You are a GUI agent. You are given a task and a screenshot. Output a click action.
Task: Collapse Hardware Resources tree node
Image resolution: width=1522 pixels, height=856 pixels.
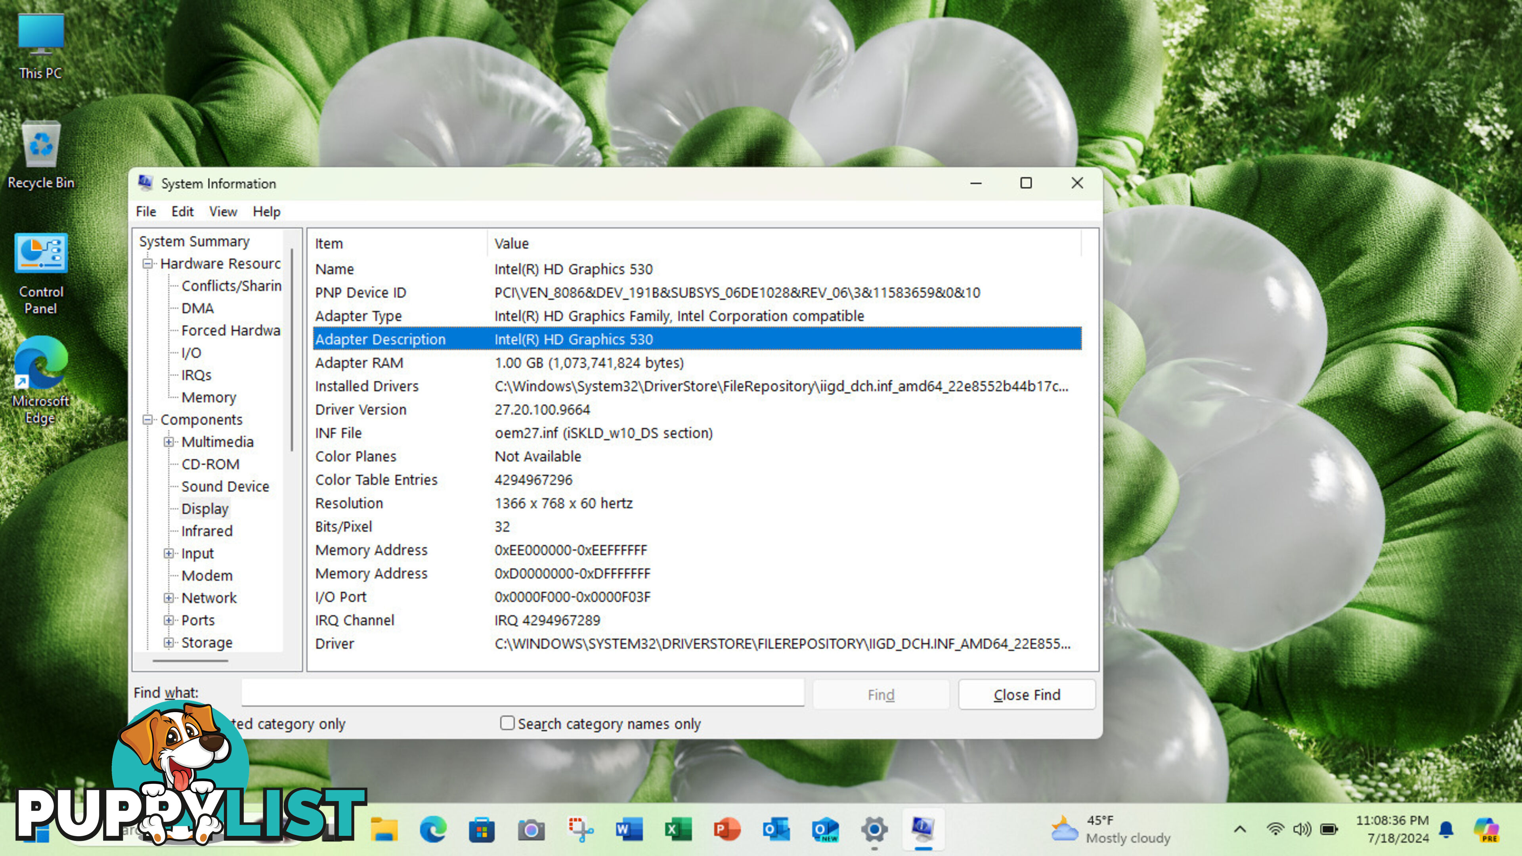point(148,264)
